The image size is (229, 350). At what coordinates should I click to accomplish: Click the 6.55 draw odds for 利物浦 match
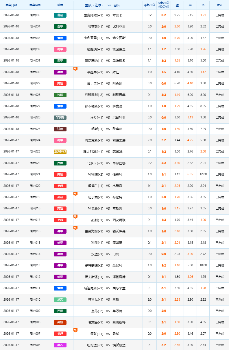(x=190, y=174)
